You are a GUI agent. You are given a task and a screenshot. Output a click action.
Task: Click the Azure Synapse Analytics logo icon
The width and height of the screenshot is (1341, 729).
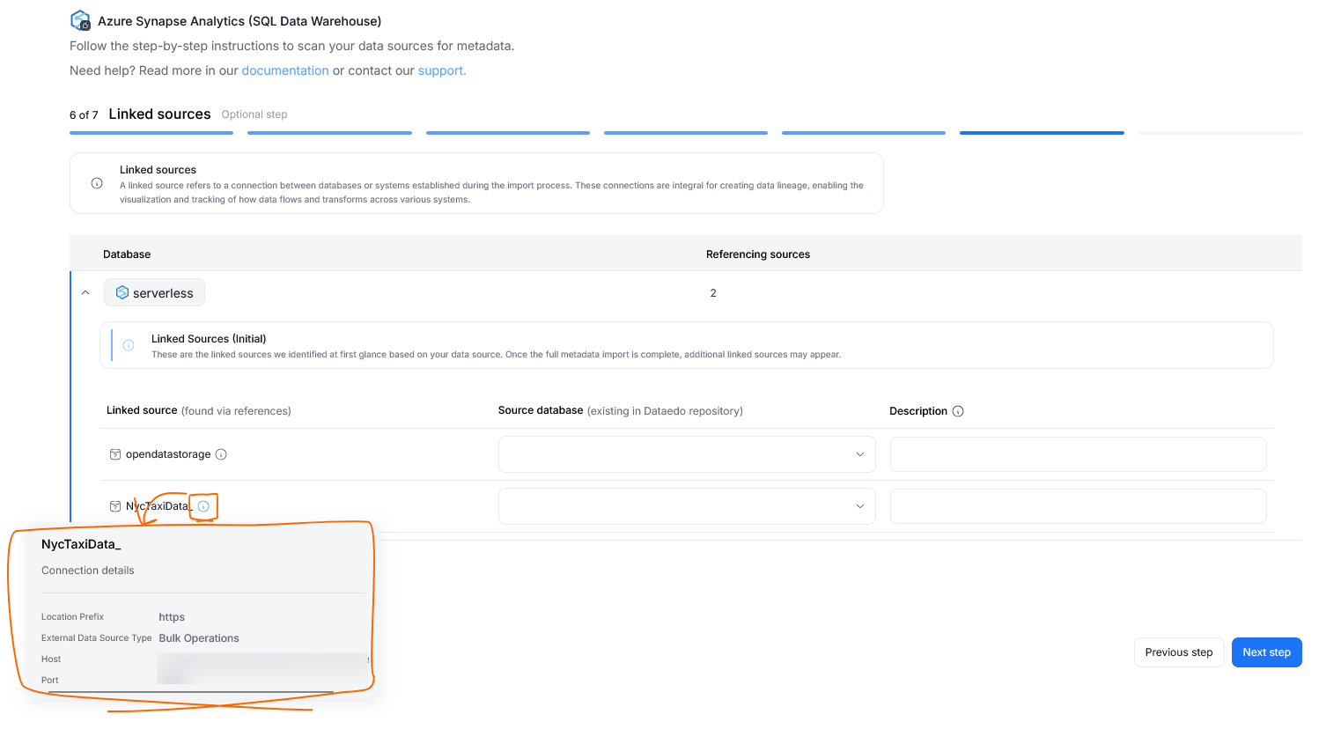pos(80,20)
